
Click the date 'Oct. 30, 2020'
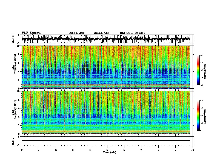click(x=76, y=33)
